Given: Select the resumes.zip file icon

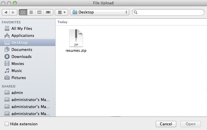Looking at the screenshot, I should (x=76, y=38).
